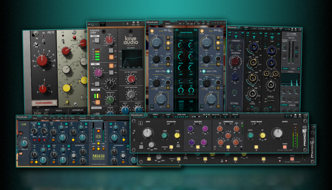332x190 pixels.
Task: Flip the LM/RS switch in NFUSE header
Action: pos(196,117)
